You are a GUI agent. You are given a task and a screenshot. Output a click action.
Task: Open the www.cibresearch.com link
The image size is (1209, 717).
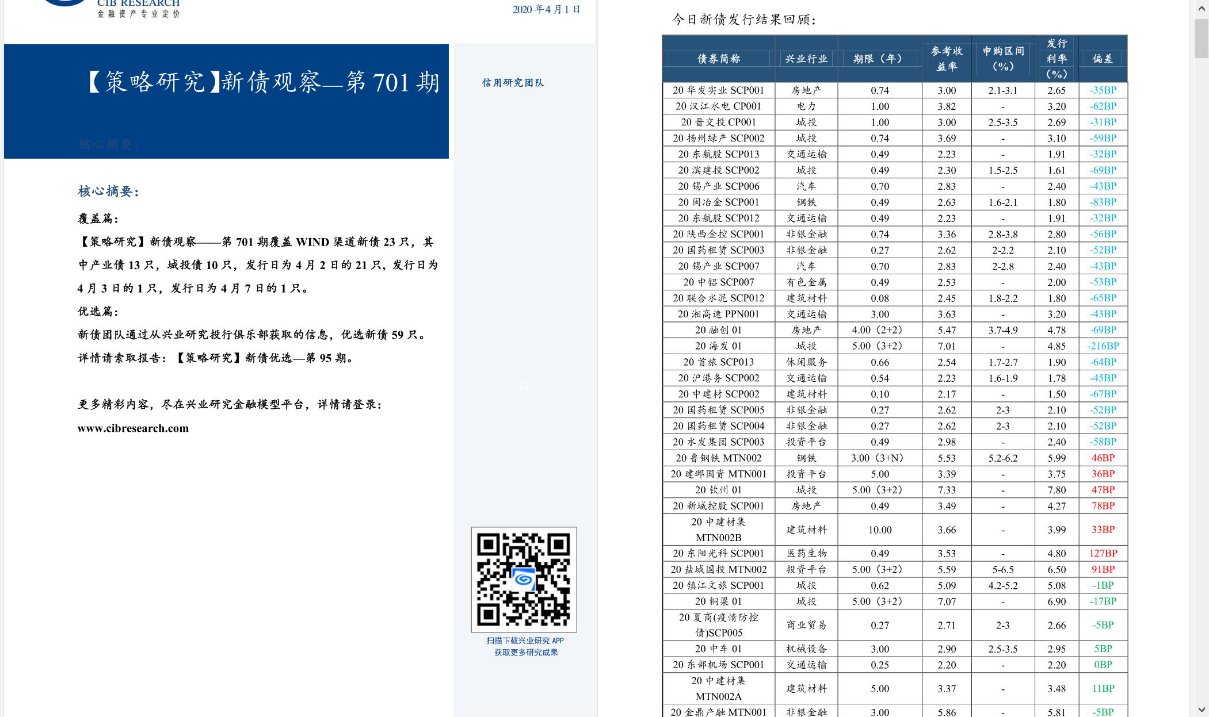(x=133, y=428)
